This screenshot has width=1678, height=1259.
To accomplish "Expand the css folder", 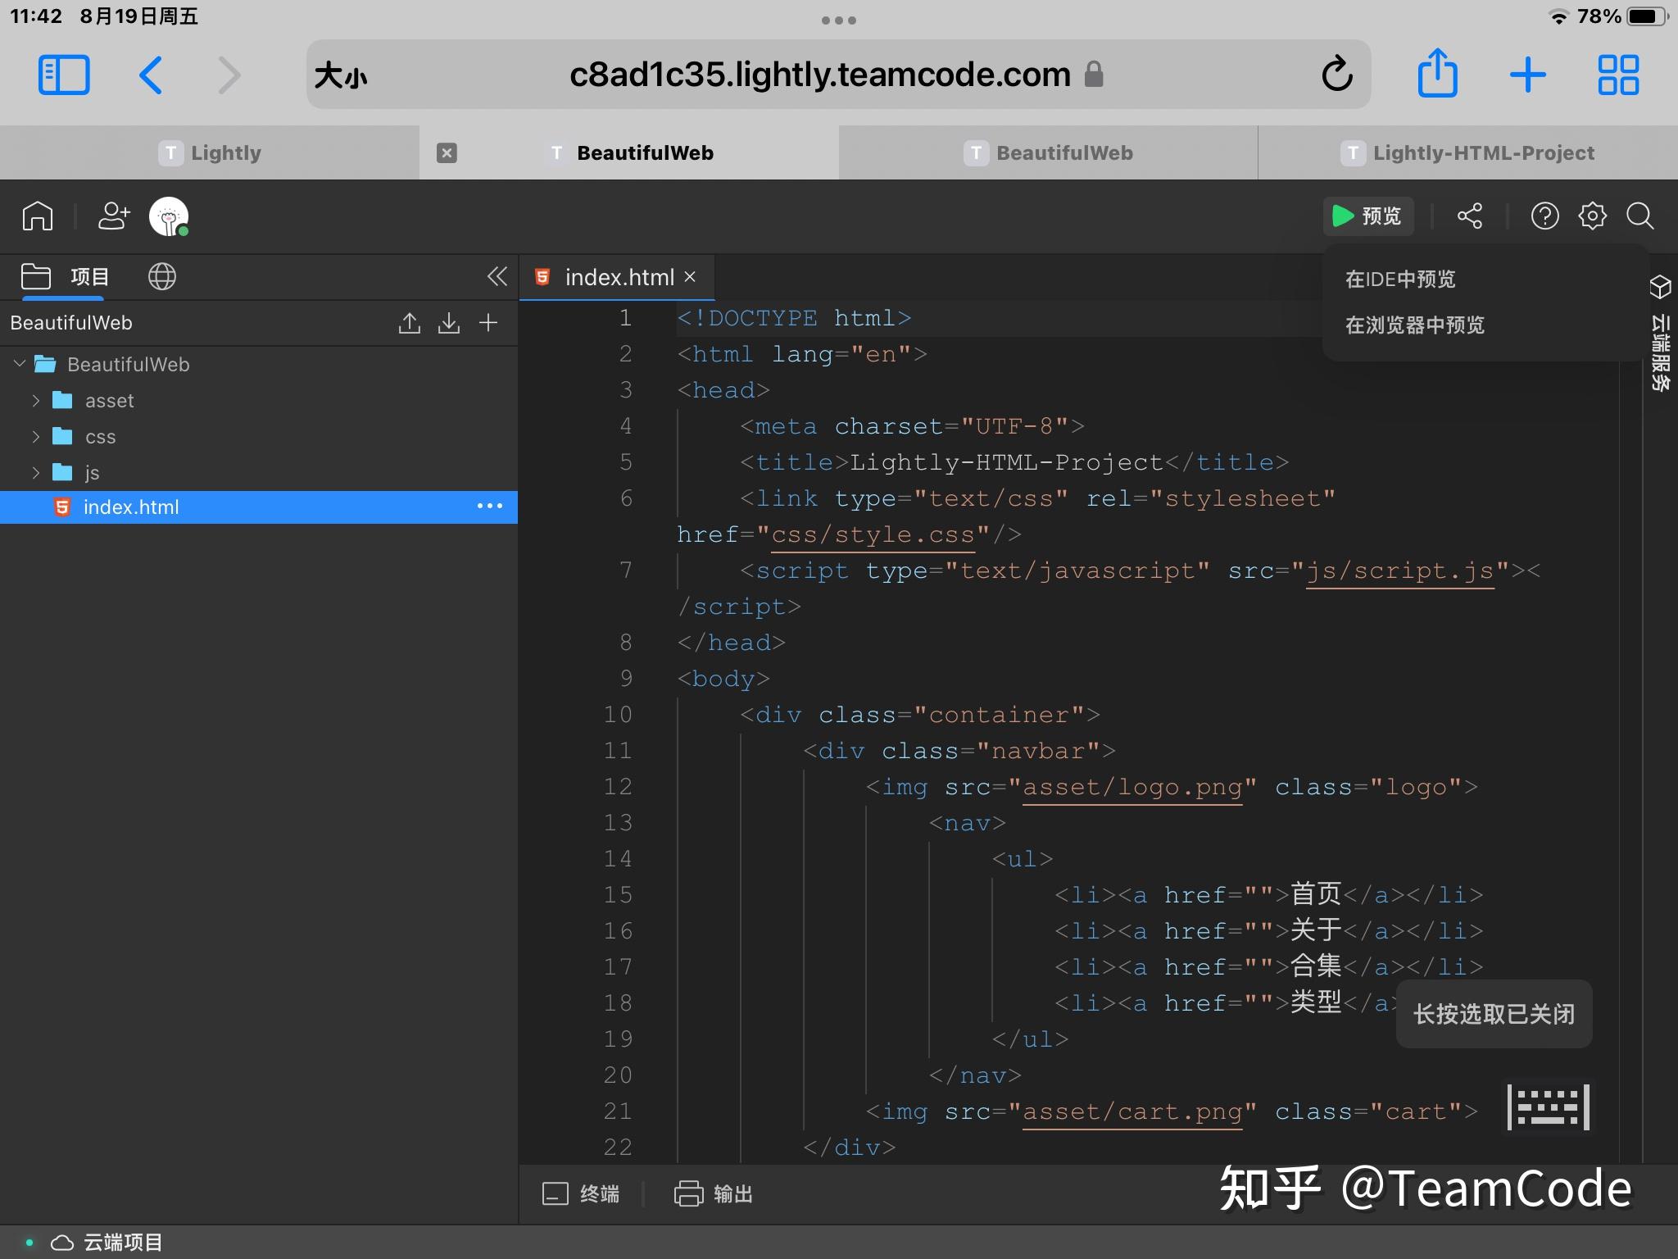I will tap(36, 437).
